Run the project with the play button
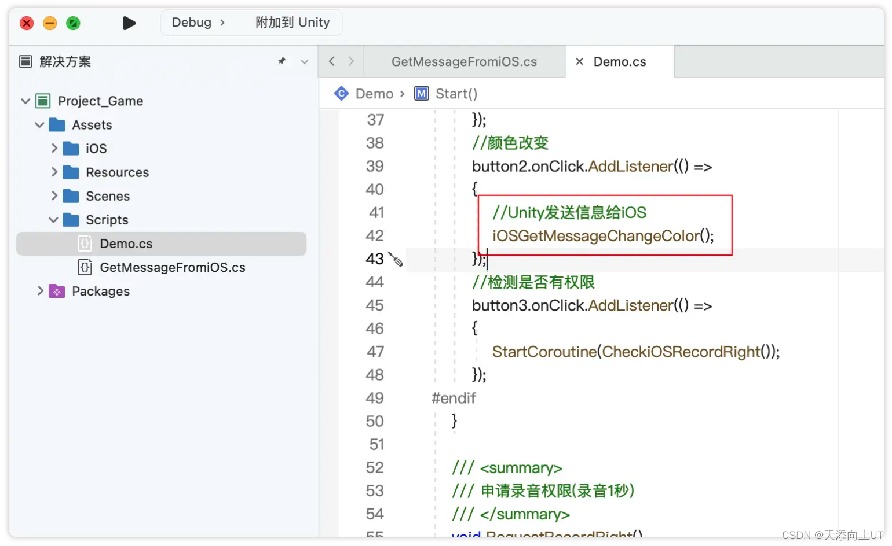Viewport: 892px width, 546px height. click(x=129, y=23)
